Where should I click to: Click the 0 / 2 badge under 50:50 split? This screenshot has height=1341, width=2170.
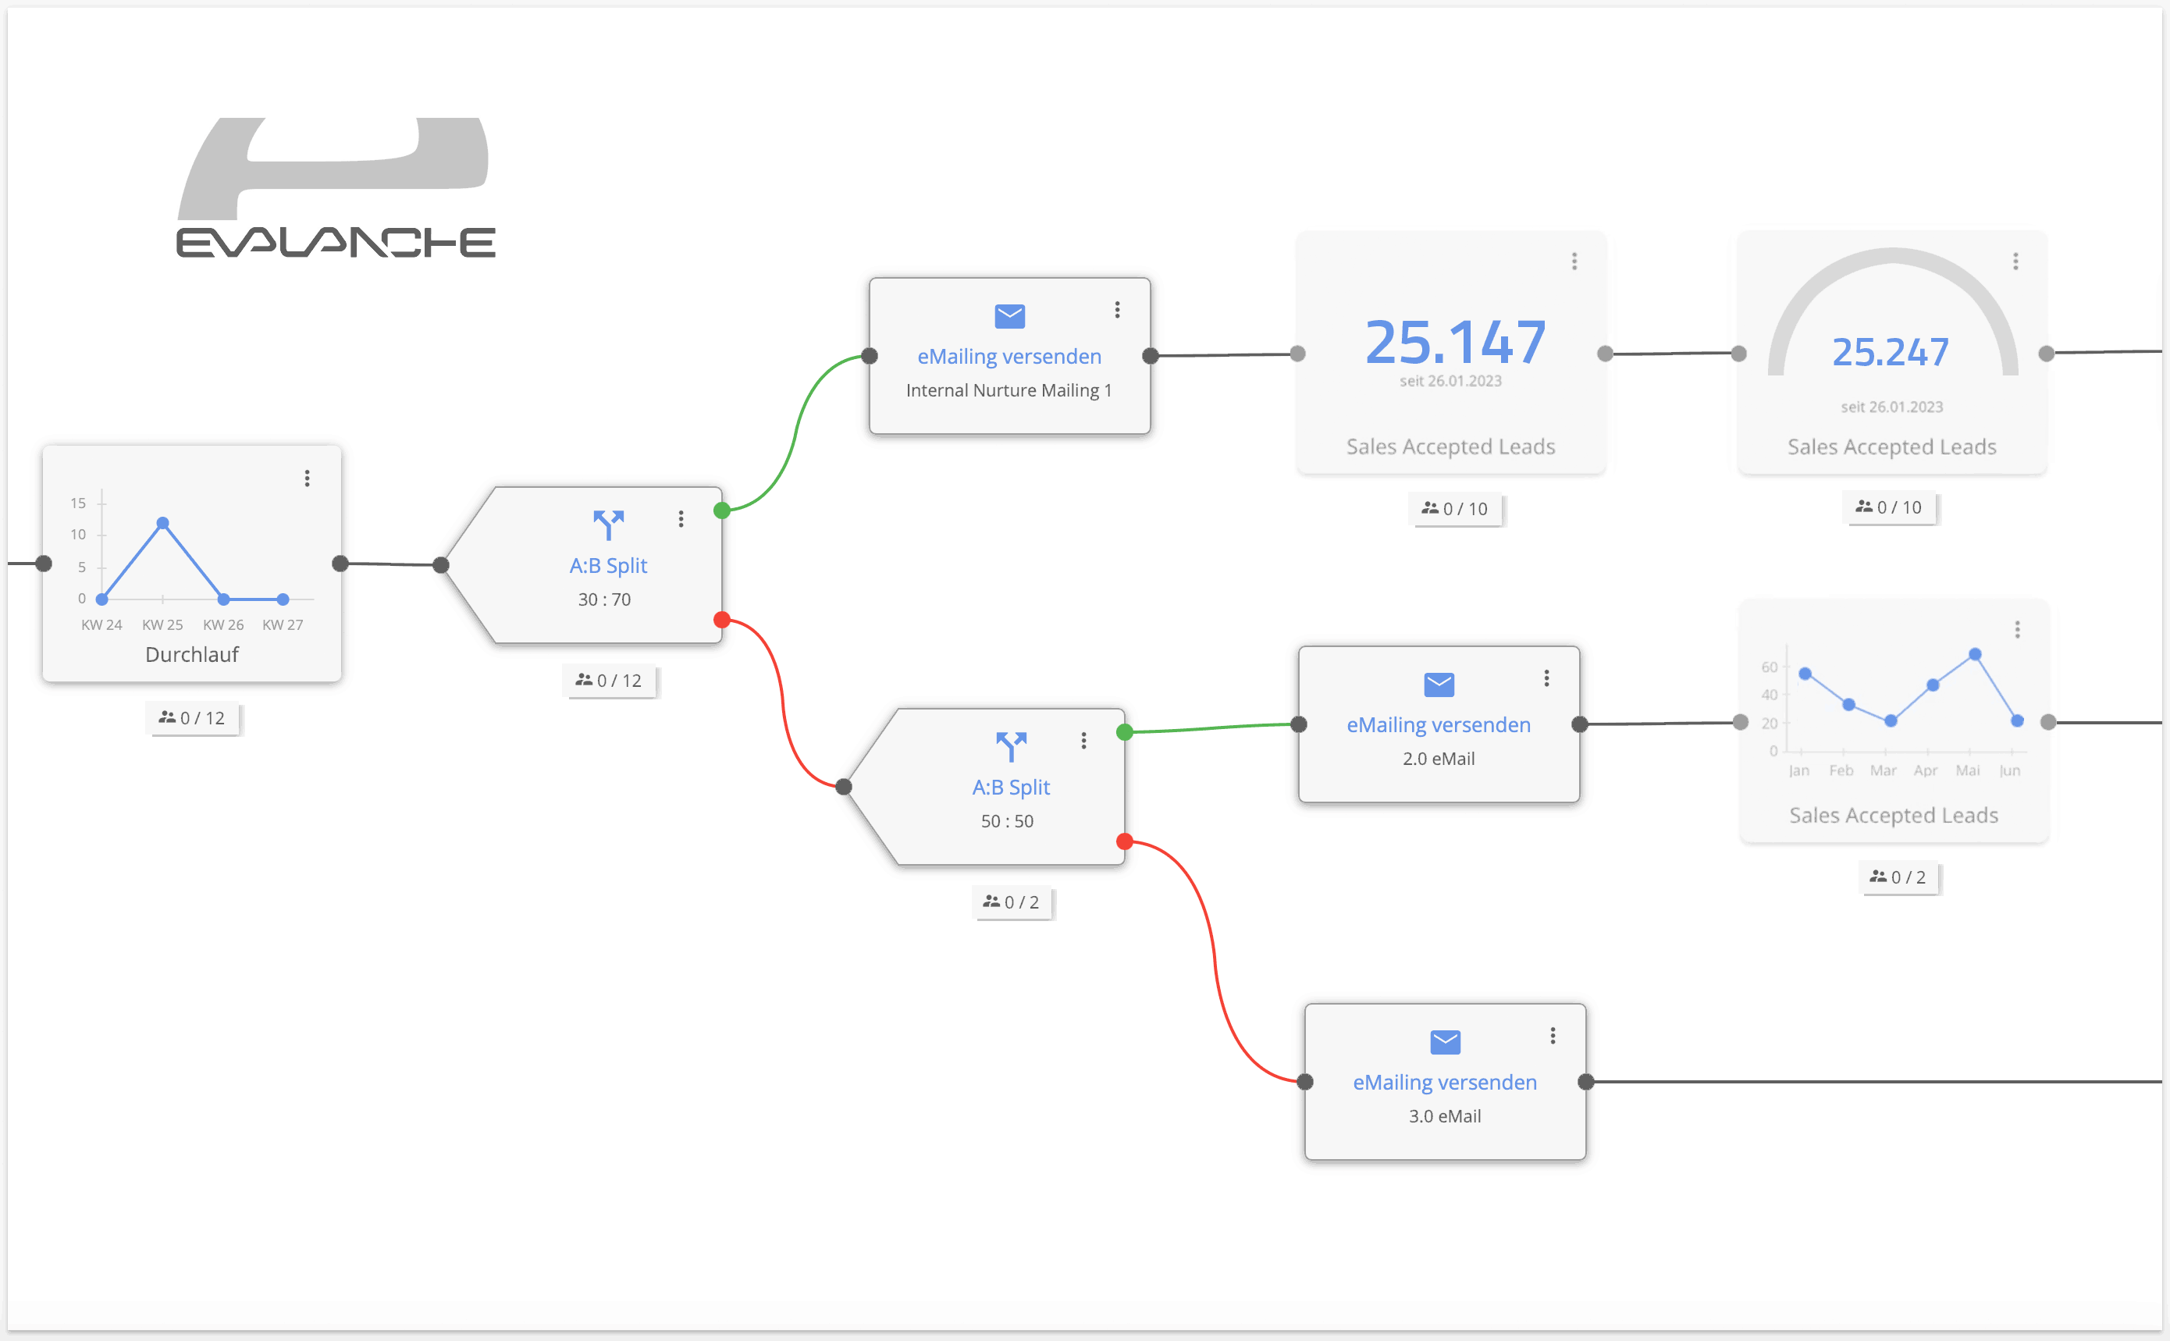pos(1011,902)
